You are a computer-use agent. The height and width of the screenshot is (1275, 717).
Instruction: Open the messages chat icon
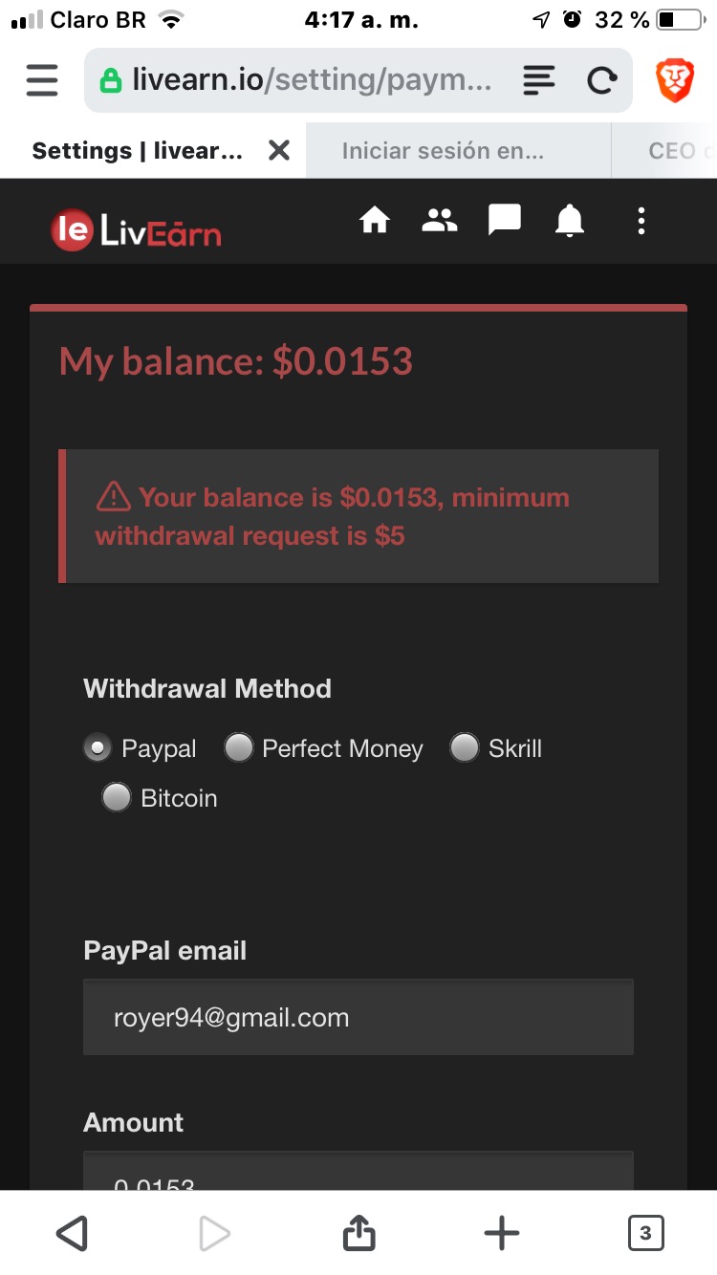(x=504, y=222)
